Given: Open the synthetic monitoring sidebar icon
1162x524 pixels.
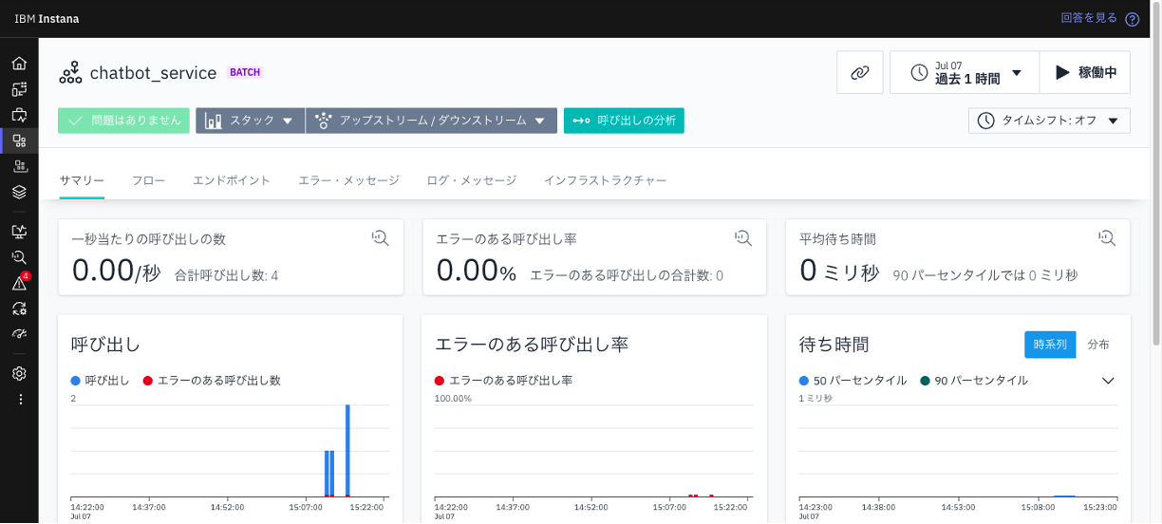Looking at the screenshot, I should (x=19, y=232).
